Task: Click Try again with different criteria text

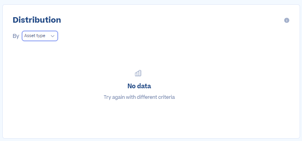Action: tap(139, 97)
